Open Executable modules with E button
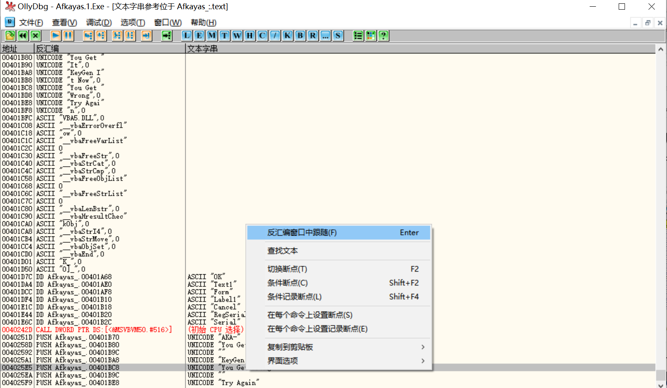667x388 pixels. point(199,36)
